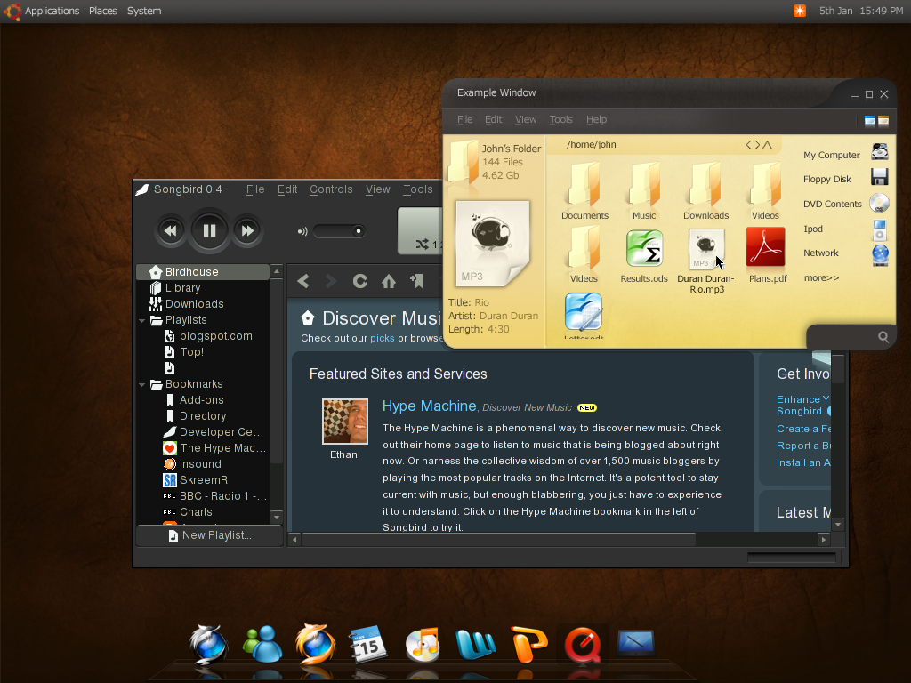Click the New Playlist... button
The image size is (911, 683).
click(209, 535)
